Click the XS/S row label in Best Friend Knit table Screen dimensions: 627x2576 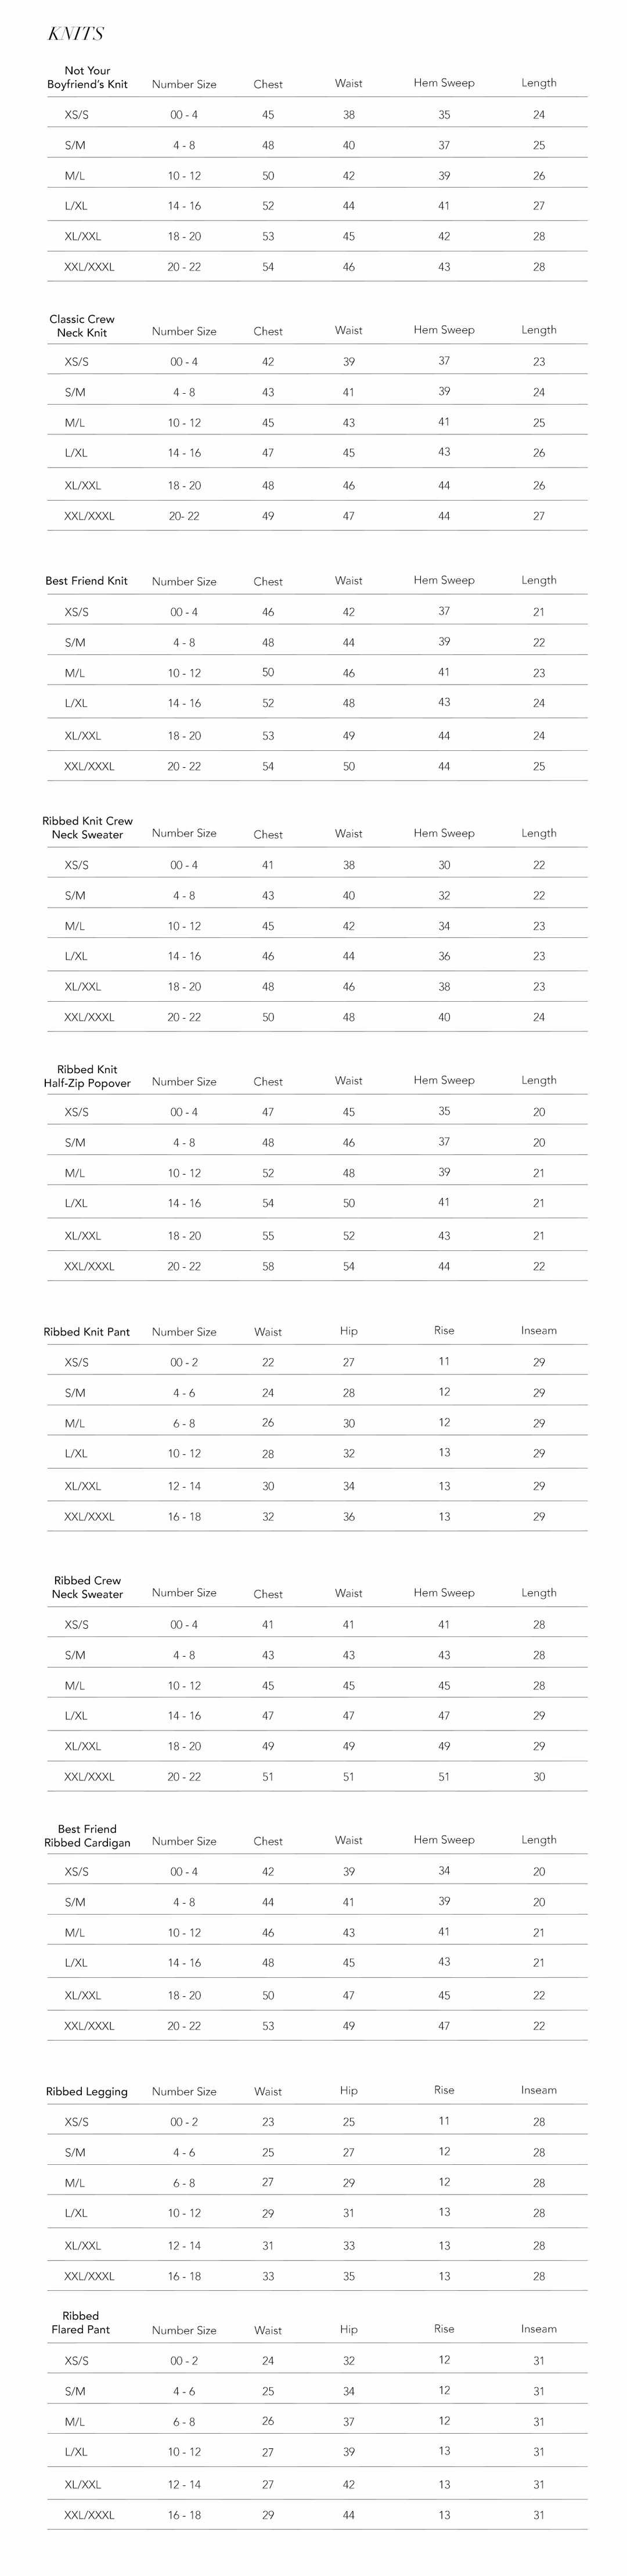coord(76,612)
